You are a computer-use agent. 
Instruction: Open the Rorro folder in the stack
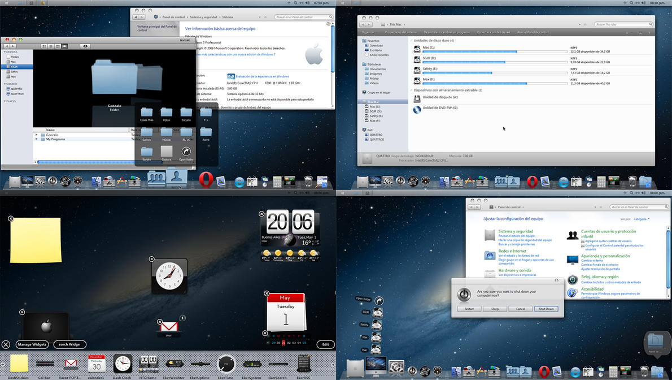pos(206,132)
